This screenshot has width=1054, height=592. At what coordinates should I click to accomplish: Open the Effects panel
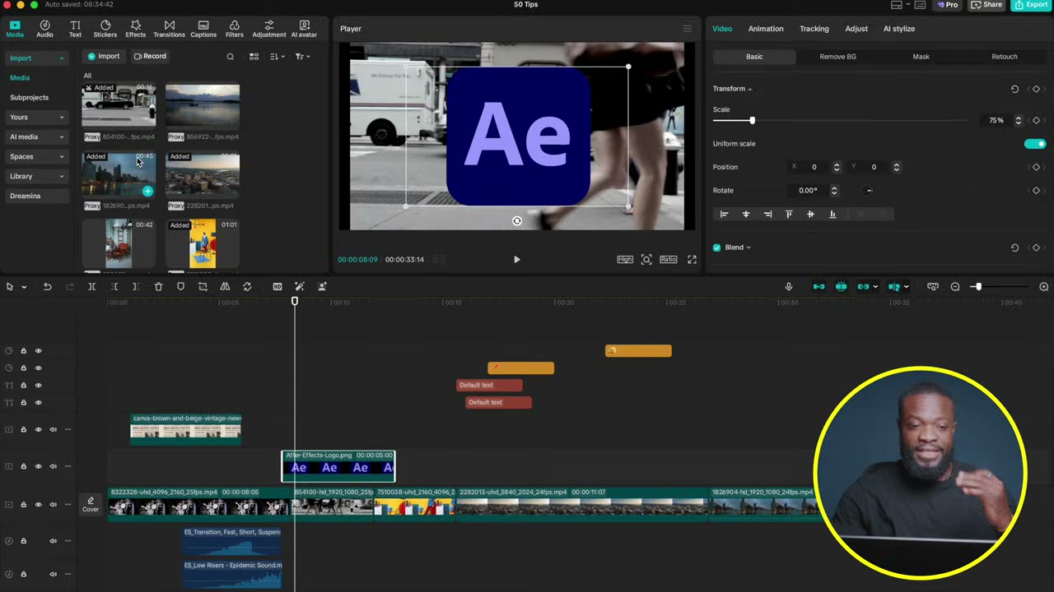pyautogui.click(x=136, y=29)
